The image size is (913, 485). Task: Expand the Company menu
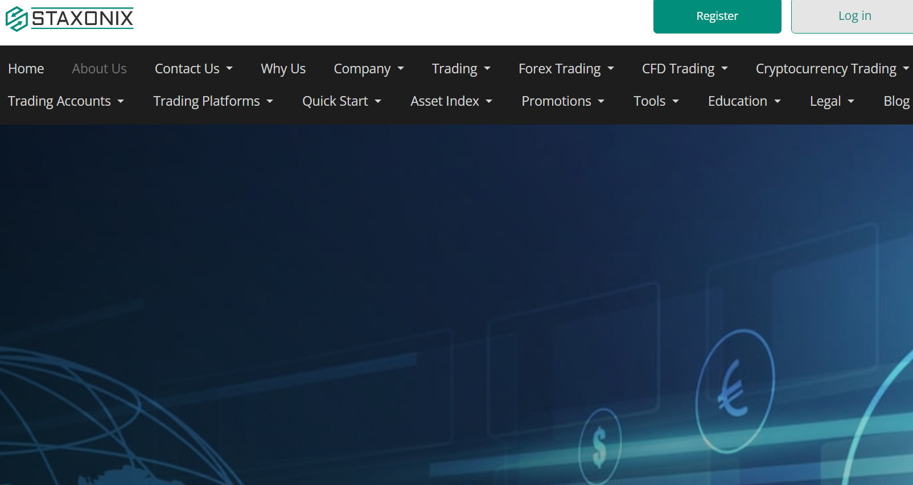coord(368,69)
